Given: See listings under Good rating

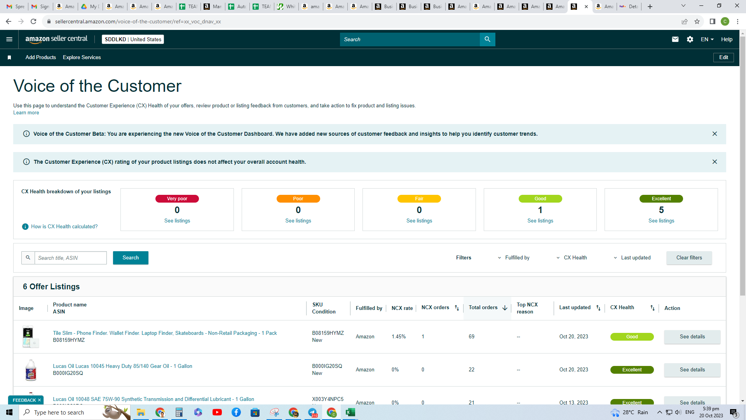Looking at the screenshot, I should tap(540, 221).
